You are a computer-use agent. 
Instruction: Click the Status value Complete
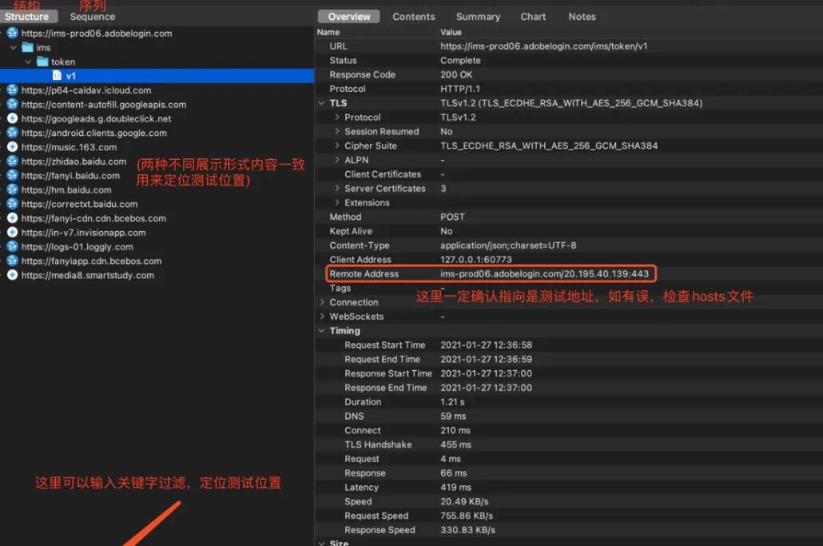[460, 61]
